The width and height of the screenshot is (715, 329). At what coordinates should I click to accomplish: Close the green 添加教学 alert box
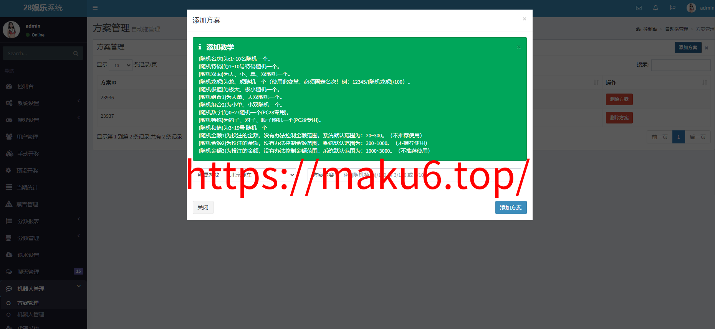519,47
